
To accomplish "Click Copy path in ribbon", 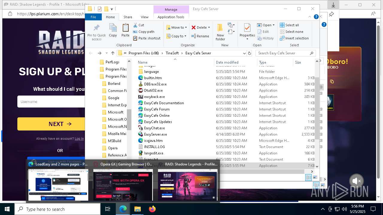I will tap(144, 32).
